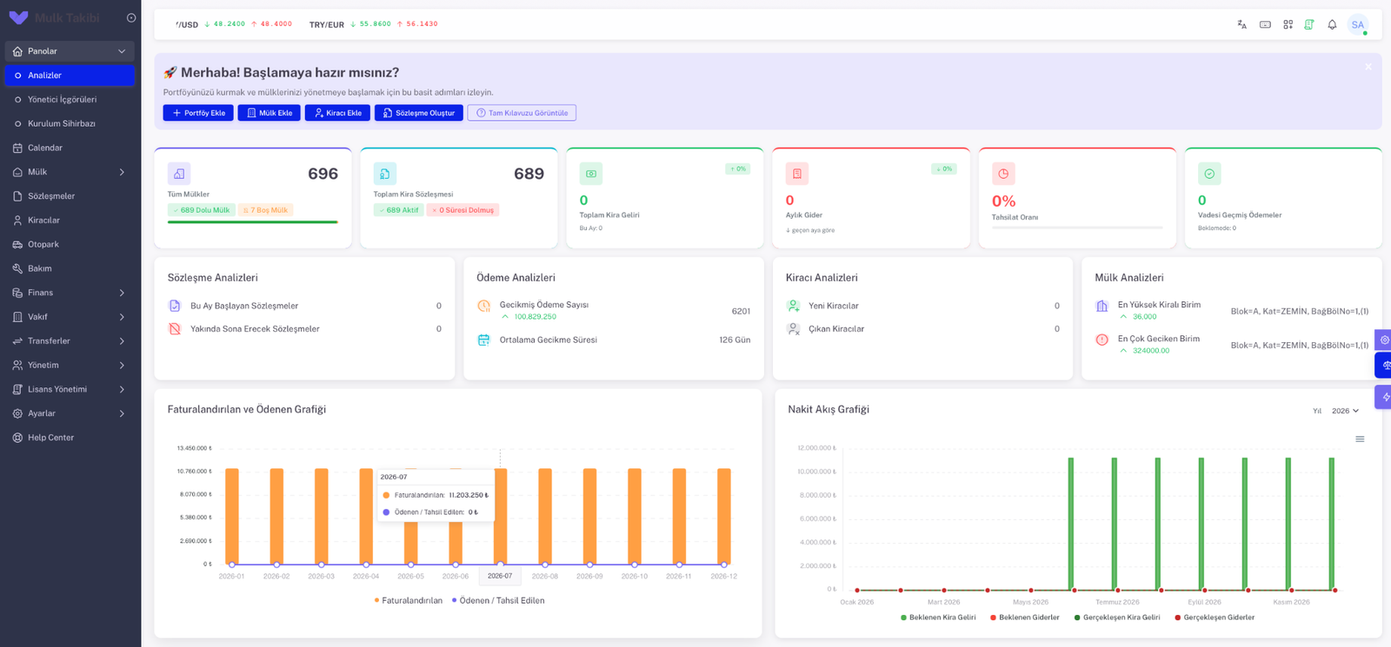Toggle the Ödenen / Tahsil Edilen legend series

point(498,600)
